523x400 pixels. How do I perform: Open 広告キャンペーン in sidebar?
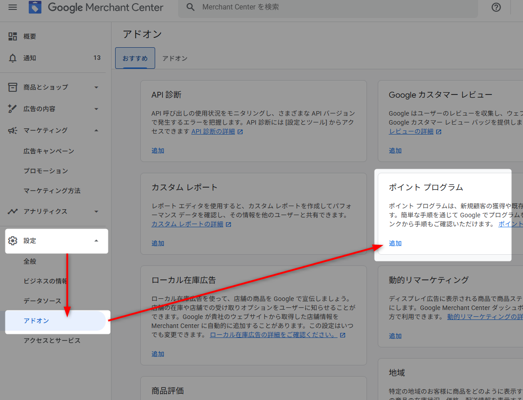(49, 151)
